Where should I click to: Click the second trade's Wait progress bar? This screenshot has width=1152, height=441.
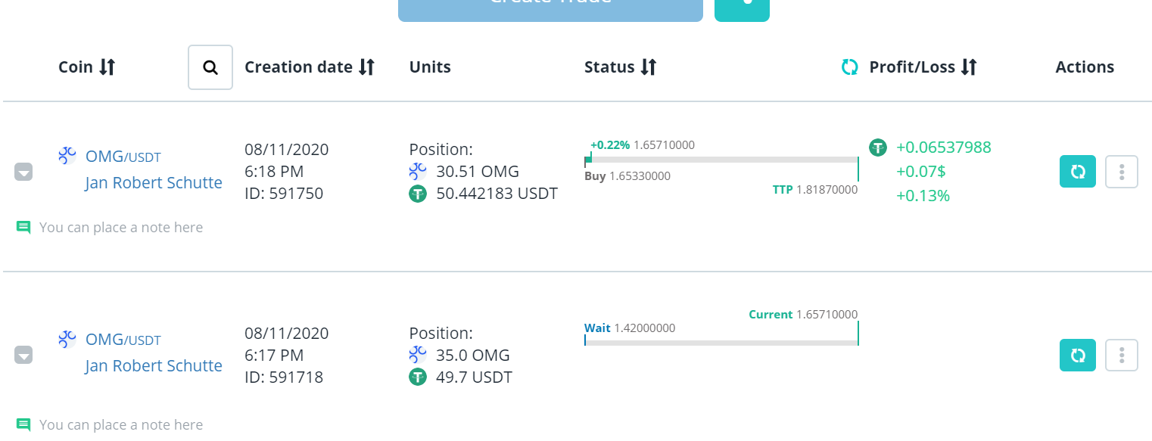pyautogui.click(x=721, y=343)
